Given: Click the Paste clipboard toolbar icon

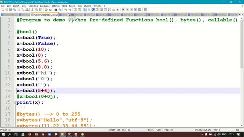Looking at the screenshot, I should click(x=41, y=10).
